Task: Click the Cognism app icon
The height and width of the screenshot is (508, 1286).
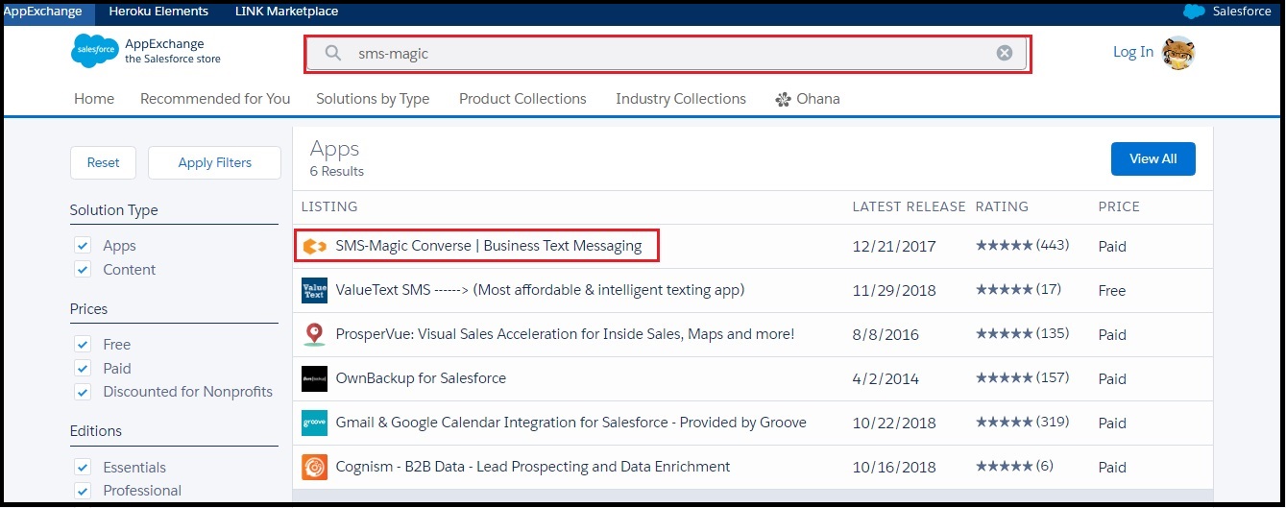Action: click(314, 467)
